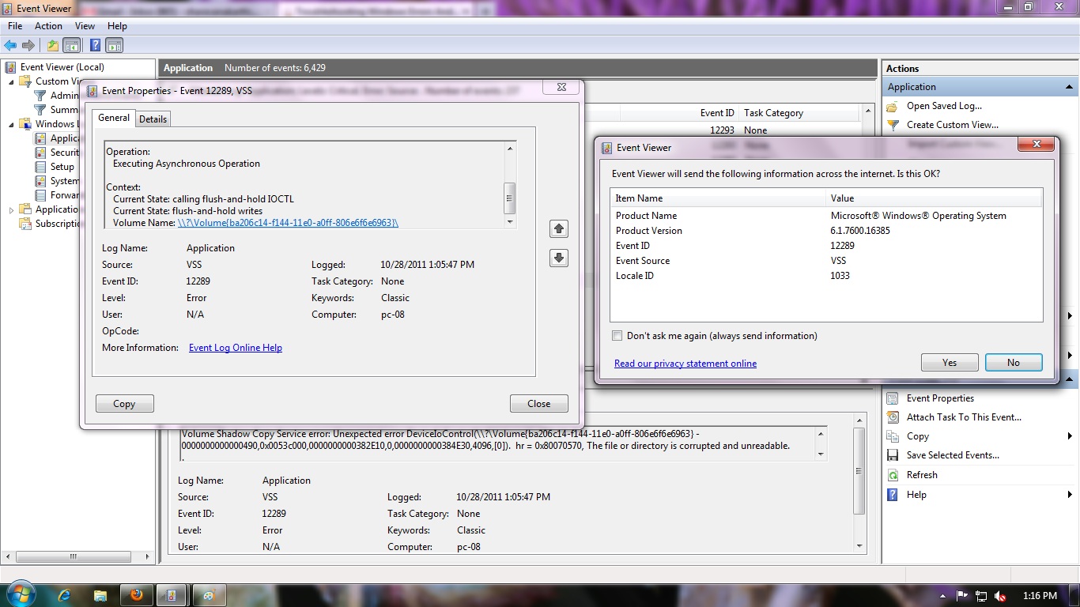Click No in the Event Viewer dialog
Viewport: 1080px width, 607px height.
click(1014, 363)
